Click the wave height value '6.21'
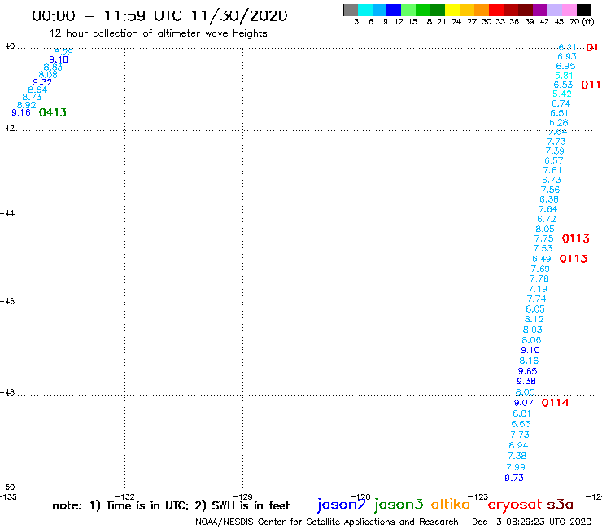602x529 pixels. click(567, 47)
